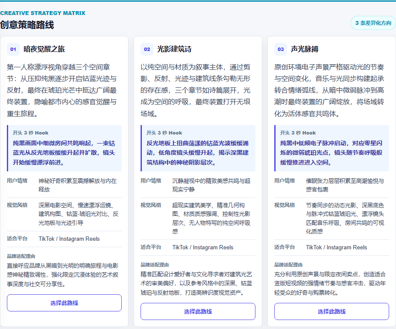Click emotion text 沉静凝视中的精致美感共鸣
Viewport: 396px width, 329px height.
point(211,185)
